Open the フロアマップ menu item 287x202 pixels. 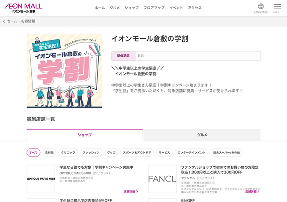tap(154, 8)
